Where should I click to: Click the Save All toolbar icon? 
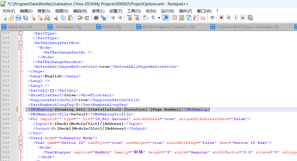click(x=25, y=18)
